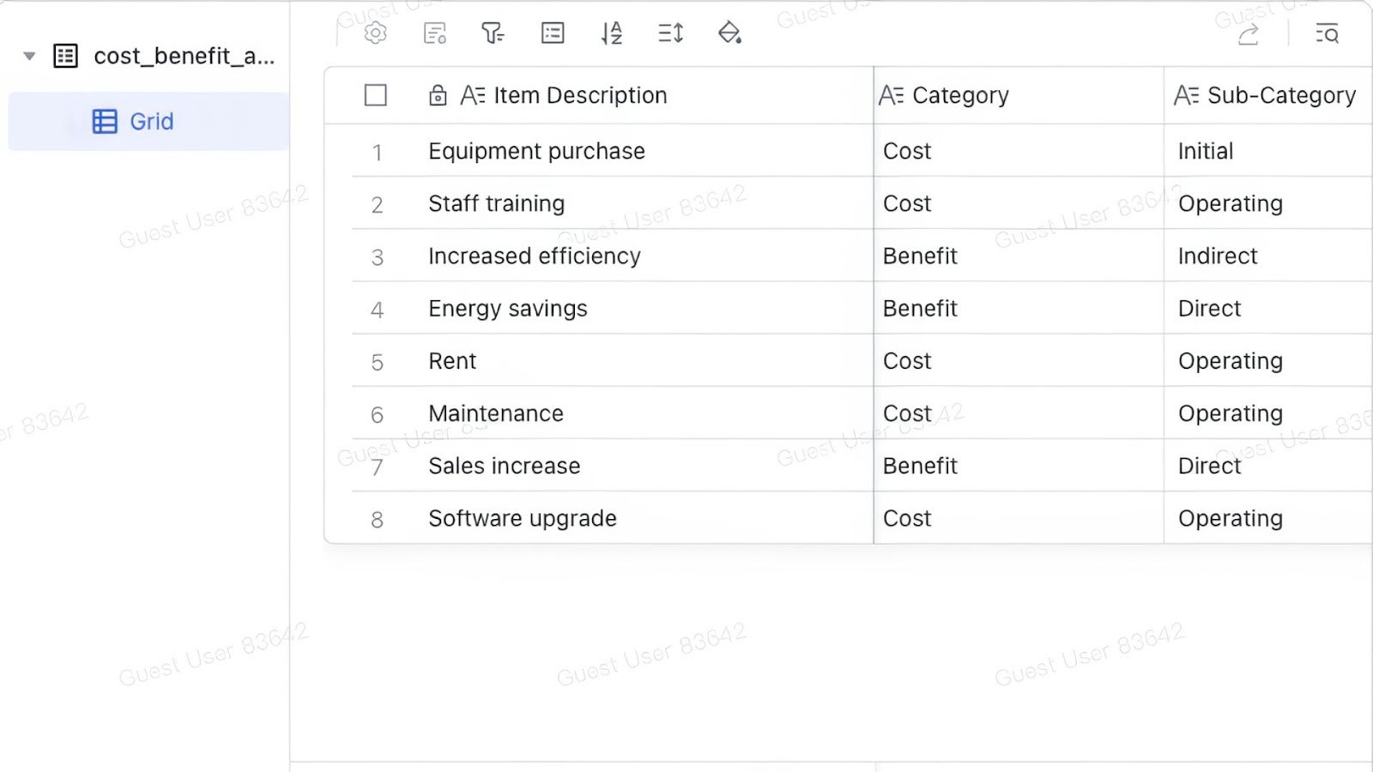The height and width of the screenshot is (772, 1373).
Task: Click the A-Z sort icon
Action: [610, 33]
